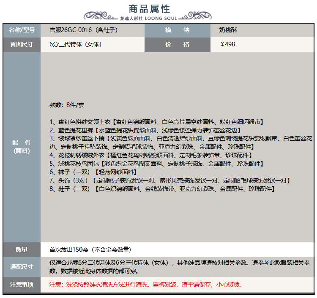Image resolution: width=317 pixels, height=298 pixels.
Task: Click item 6 袜子（一双）line
Action: click(x=93, y=172)
